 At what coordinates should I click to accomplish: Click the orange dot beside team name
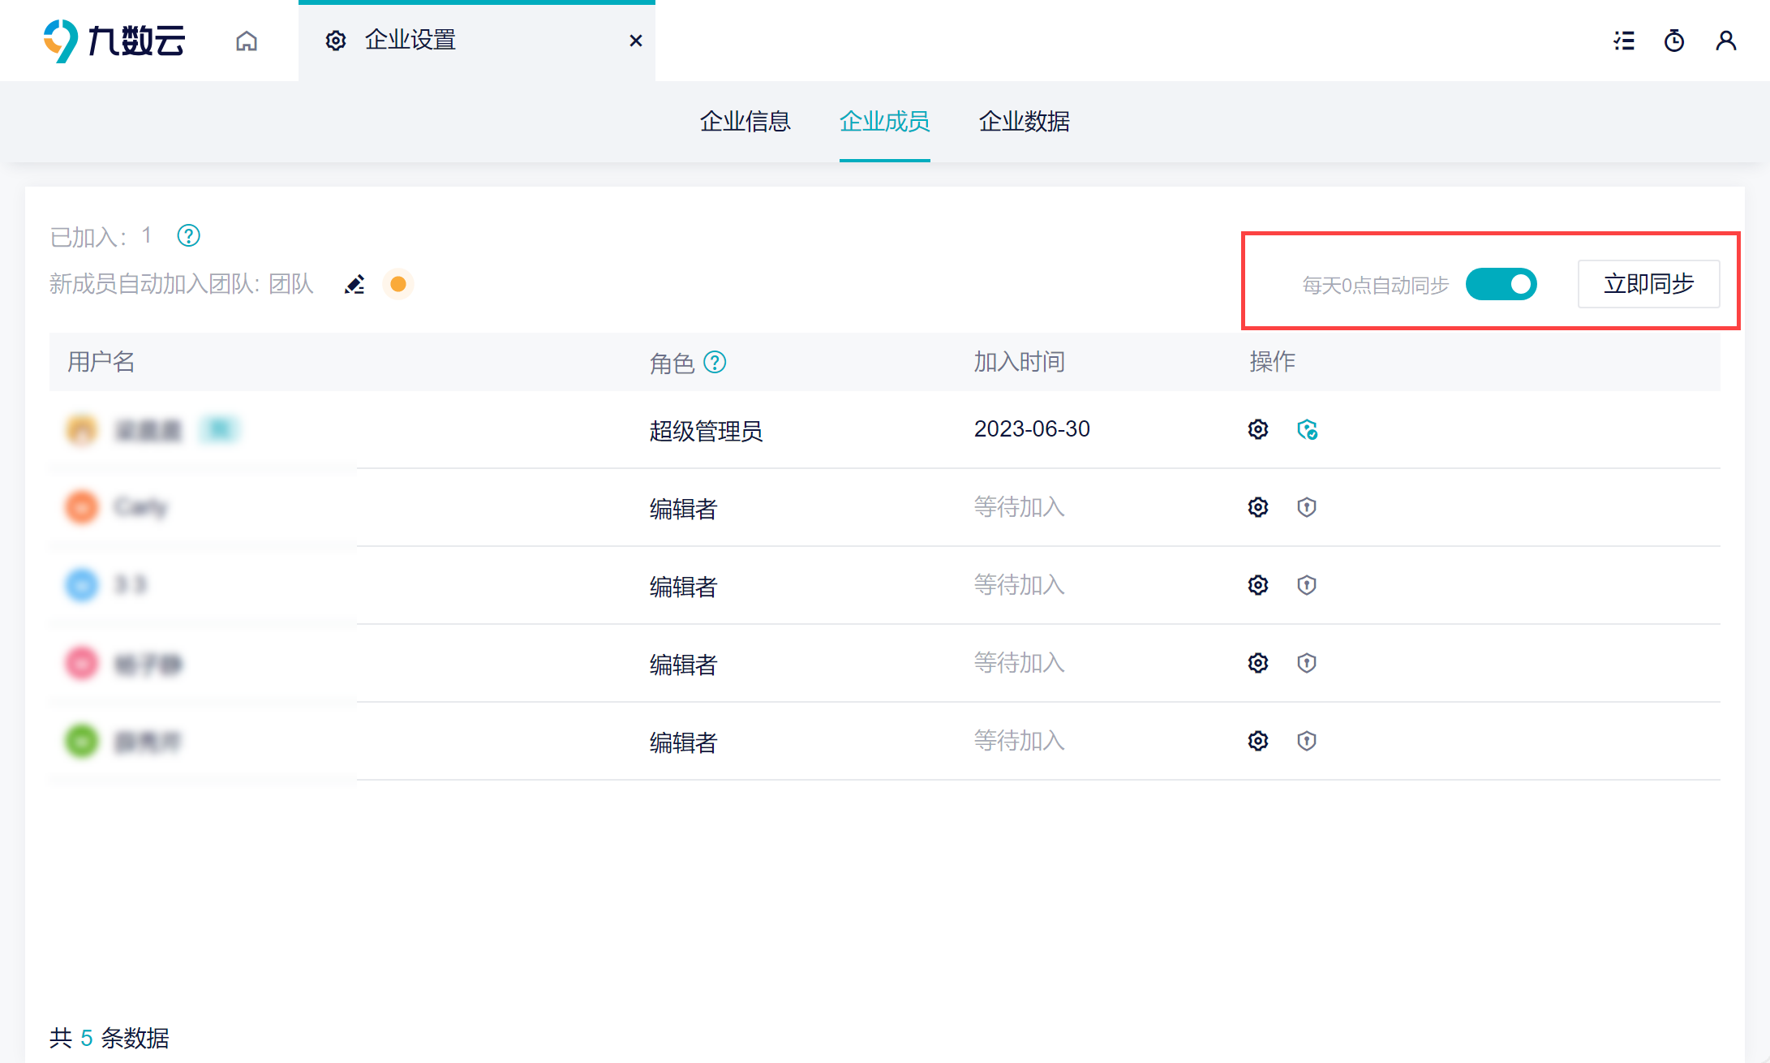coord(397,284)
